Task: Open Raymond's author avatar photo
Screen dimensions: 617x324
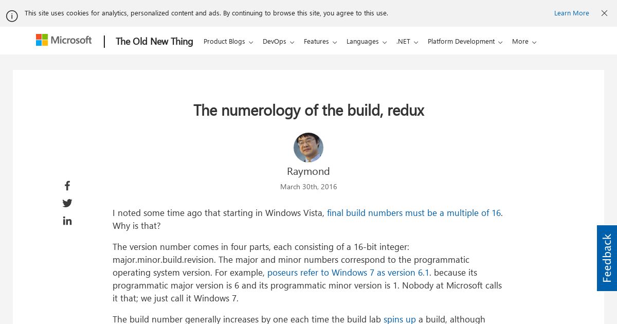Action: click(x=308, y=148)
